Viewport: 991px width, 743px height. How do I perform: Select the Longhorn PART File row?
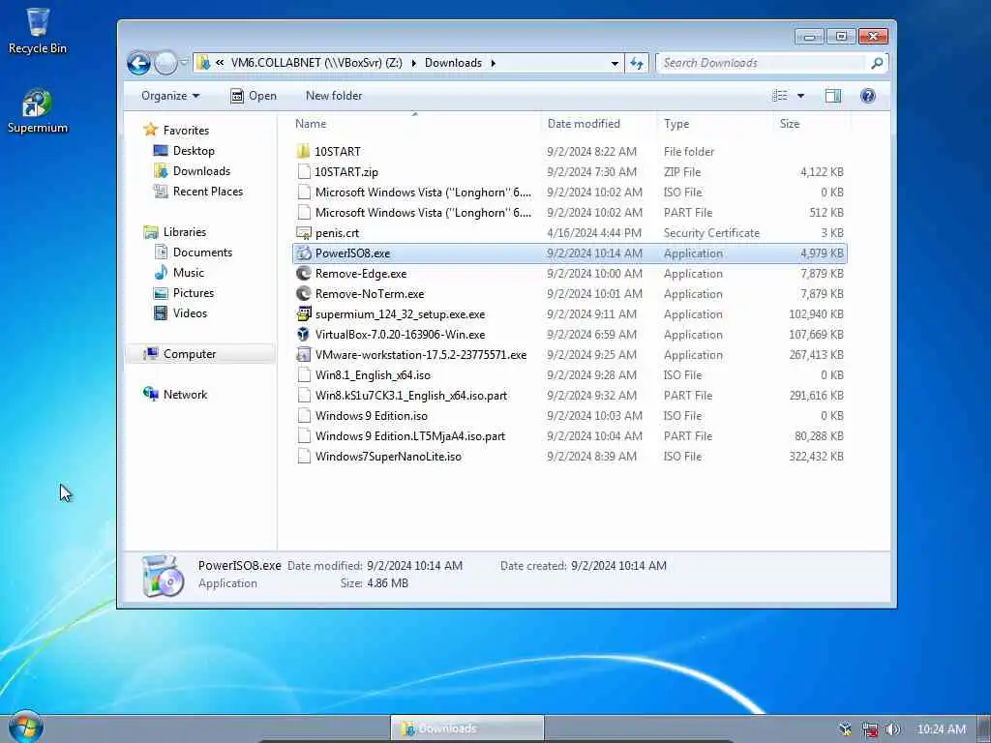(x=569, y=212)
